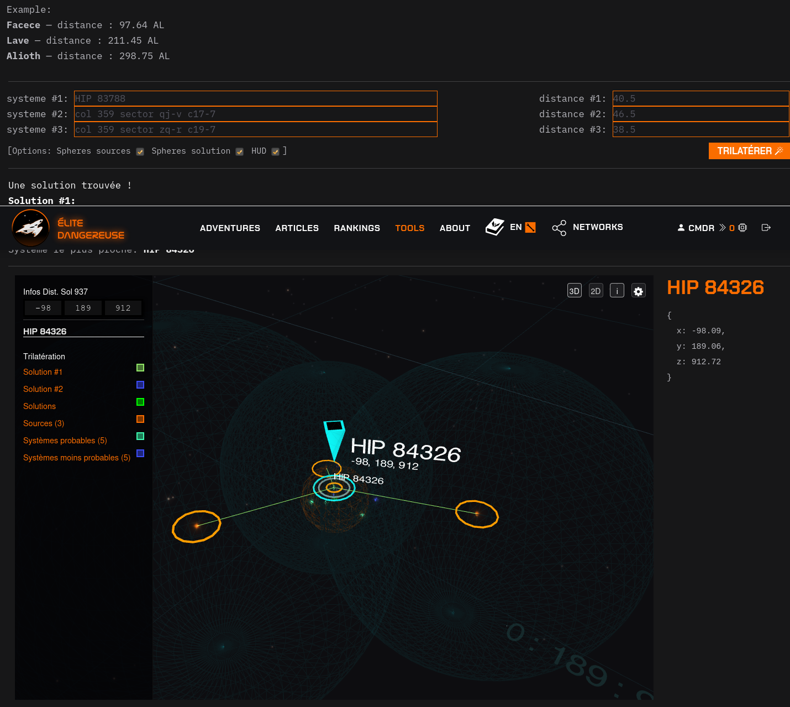Click the credits chip icon
Viewport: 790px width, 707px height.
pos(742,228)
